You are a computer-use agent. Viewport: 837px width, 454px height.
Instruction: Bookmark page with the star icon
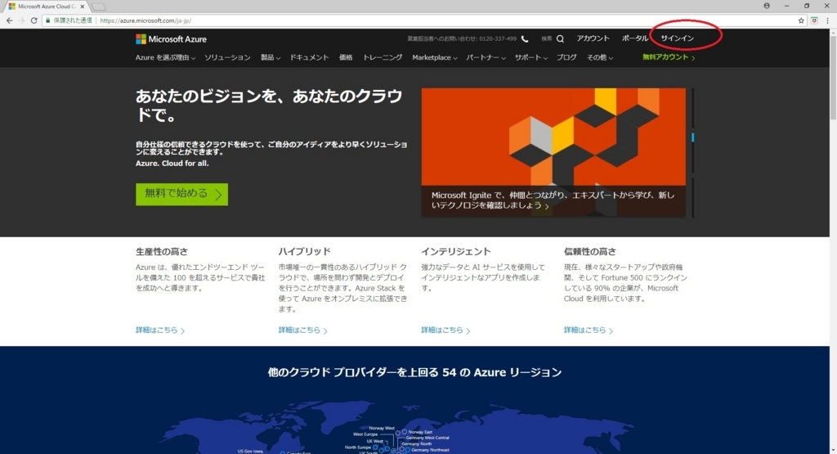801,20
